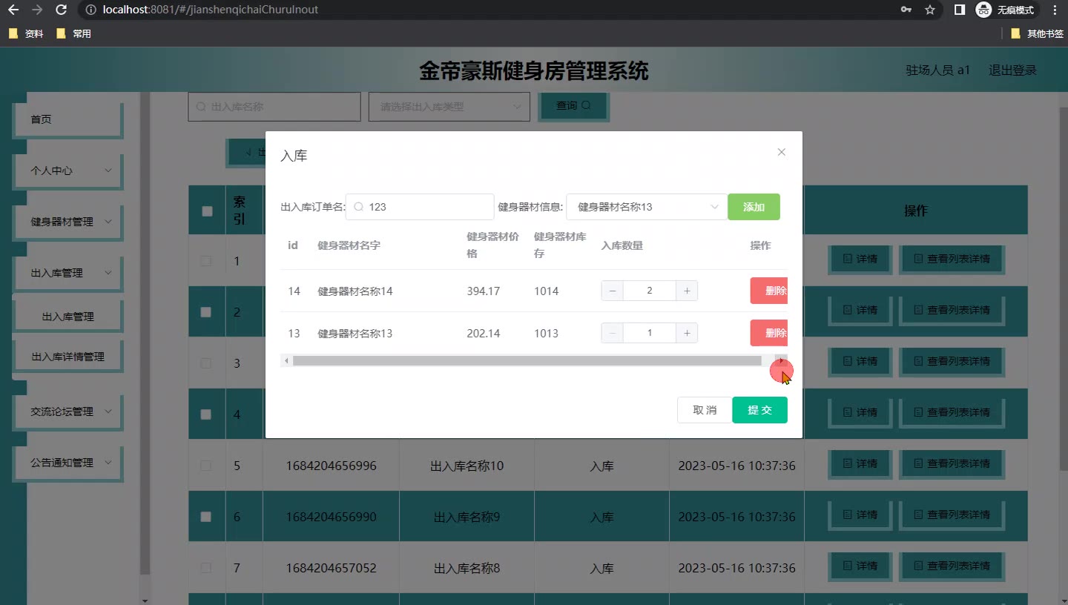The image size is (1068, 605).
Task: Expand 健身器材管理 sidebar menu
Action: tap(68, 222)
